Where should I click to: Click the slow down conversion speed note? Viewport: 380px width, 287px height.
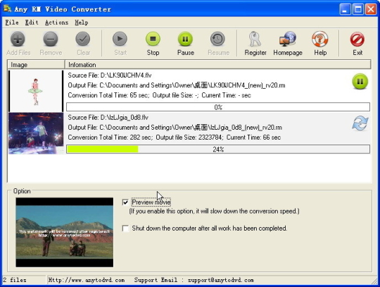coord(214,212)
